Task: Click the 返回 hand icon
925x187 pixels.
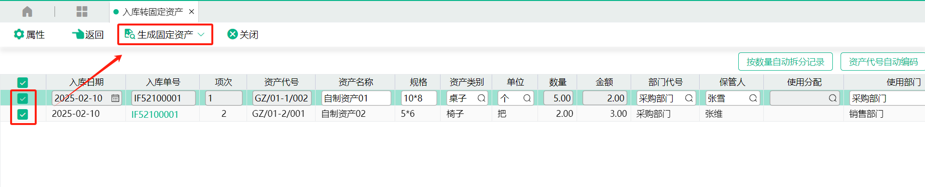Action: [78, 34]
